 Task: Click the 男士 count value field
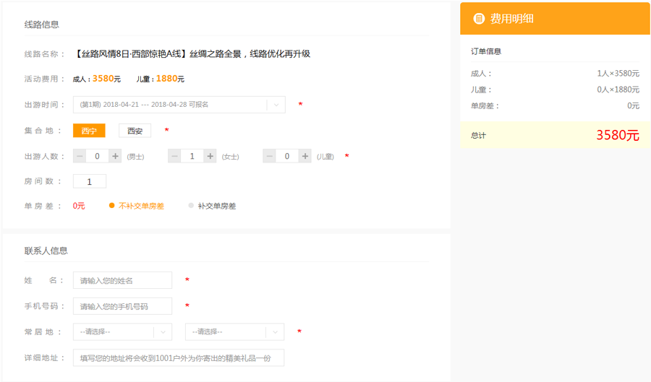pyautogui.click(x=97, y=156)
